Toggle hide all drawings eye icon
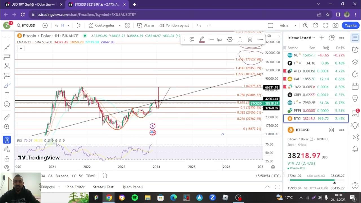 pyautogui.click(x=7, y=167)
